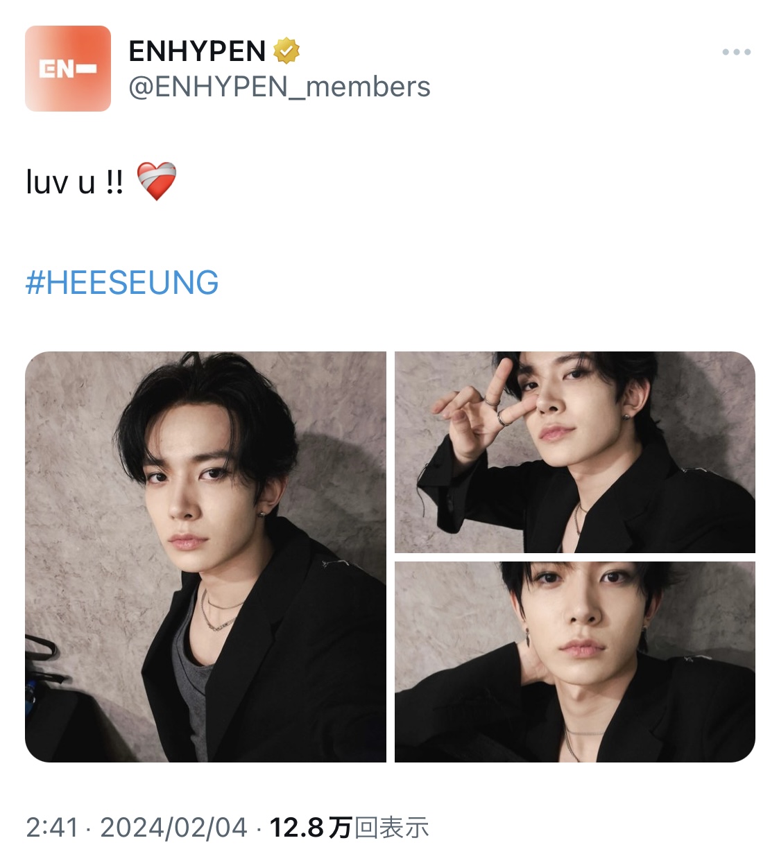The width and height of the screenshot is (779, 863).
Task: Click the white EN— logo mark inside avatar
Action: (67, 69)
